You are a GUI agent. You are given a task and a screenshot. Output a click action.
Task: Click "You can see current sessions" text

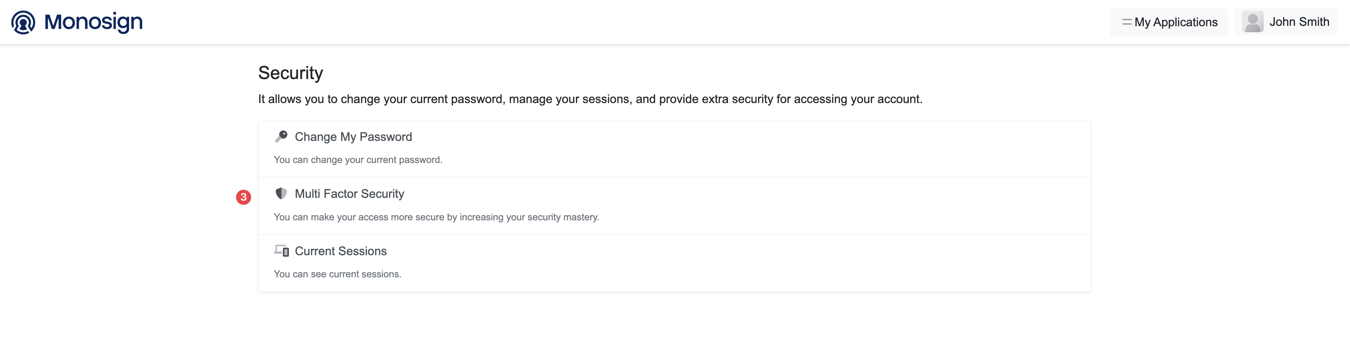click(338, 274)
